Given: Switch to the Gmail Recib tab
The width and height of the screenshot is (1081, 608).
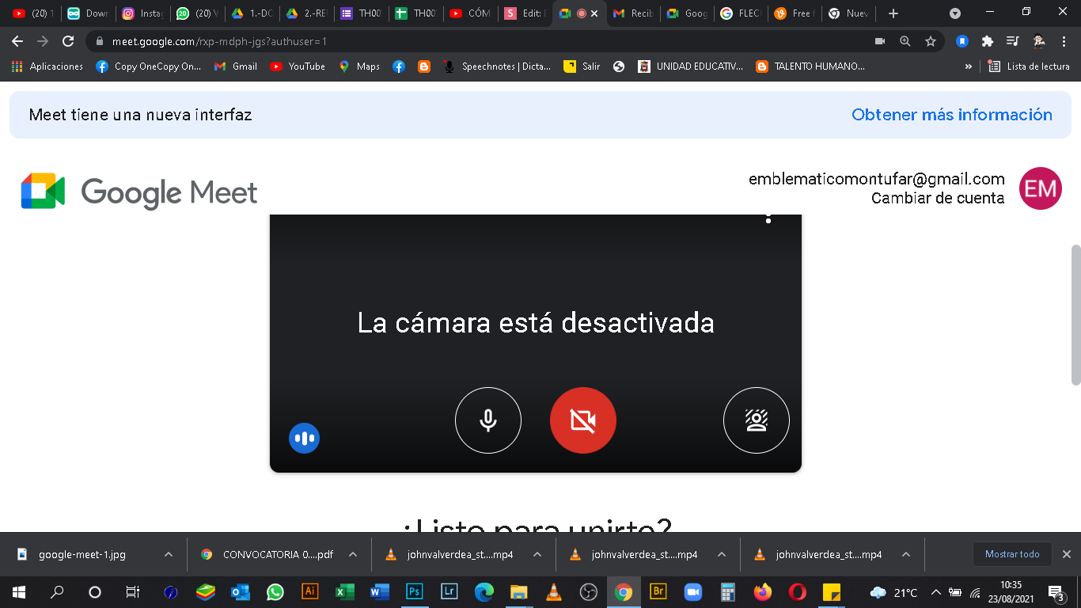Looking at the screenshot, I should coord(633,13).
